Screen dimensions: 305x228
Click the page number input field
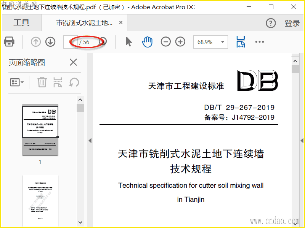pos(71,42)
